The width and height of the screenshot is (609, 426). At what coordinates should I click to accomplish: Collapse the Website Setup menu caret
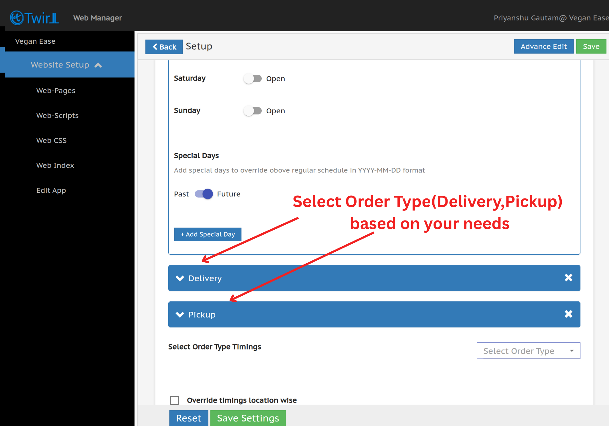tap(98, 65)
